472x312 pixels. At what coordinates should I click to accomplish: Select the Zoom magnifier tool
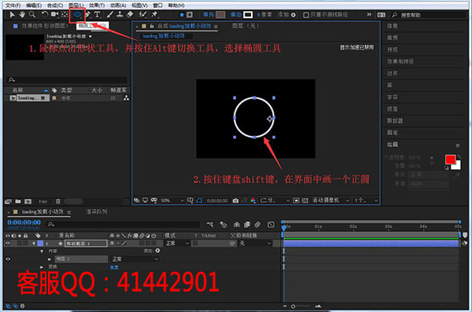pyautogui.click(x=32, y=14)
